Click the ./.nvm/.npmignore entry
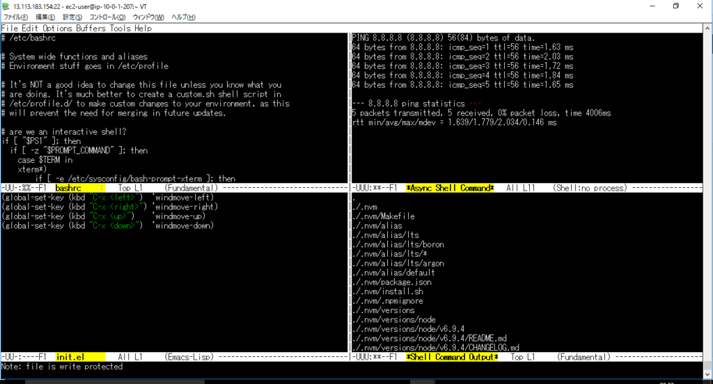The width and height of the screenshot is (713, 384). tap(387, 301)
